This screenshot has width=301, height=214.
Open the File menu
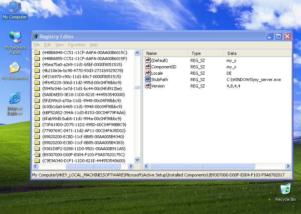tap(36, 45)
